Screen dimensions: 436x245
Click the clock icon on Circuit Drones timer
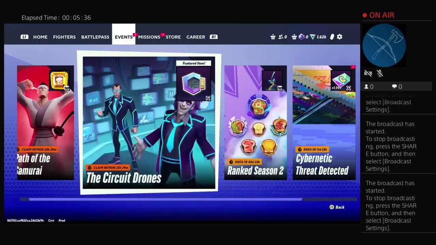90,168
